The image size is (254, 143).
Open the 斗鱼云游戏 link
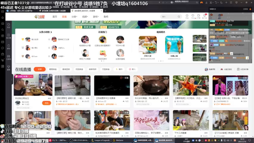point(226,69)
